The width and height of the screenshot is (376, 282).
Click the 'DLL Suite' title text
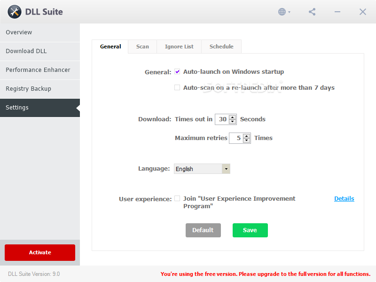pos(44,12)
